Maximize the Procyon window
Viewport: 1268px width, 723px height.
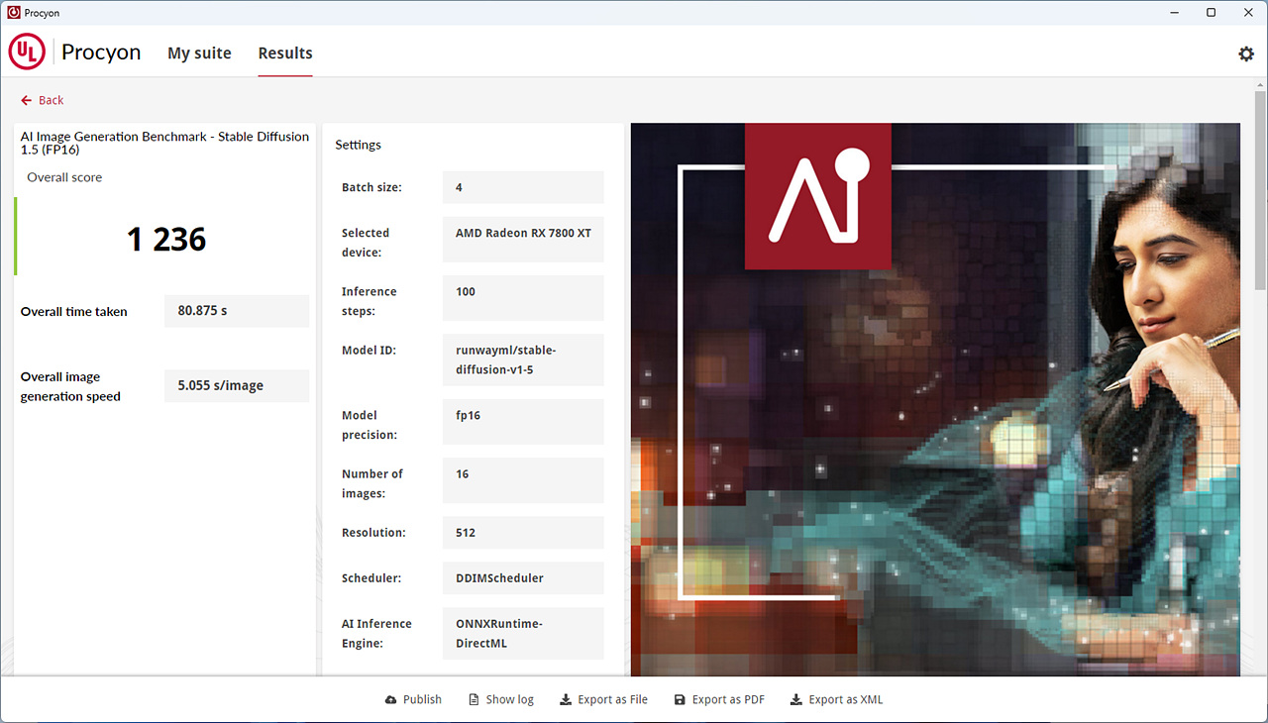[x=1211, y=13]
